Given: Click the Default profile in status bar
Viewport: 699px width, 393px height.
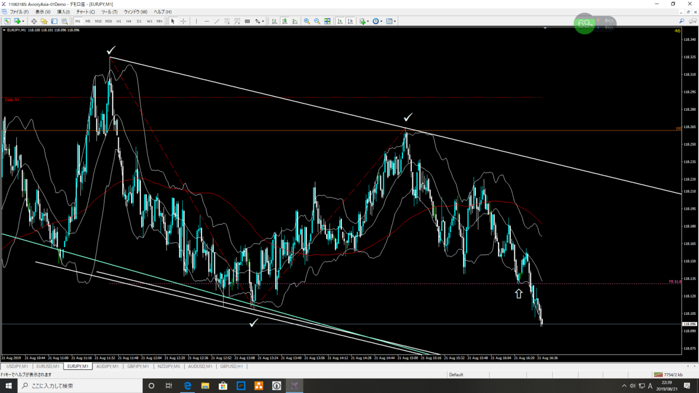Looking at the screenshot, I should (x=456, y=375).
